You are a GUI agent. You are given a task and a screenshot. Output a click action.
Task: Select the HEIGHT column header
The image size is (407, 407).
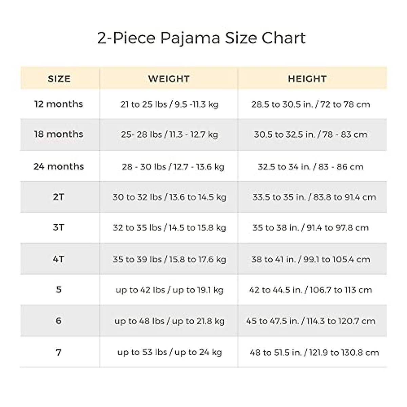(307, 79)
